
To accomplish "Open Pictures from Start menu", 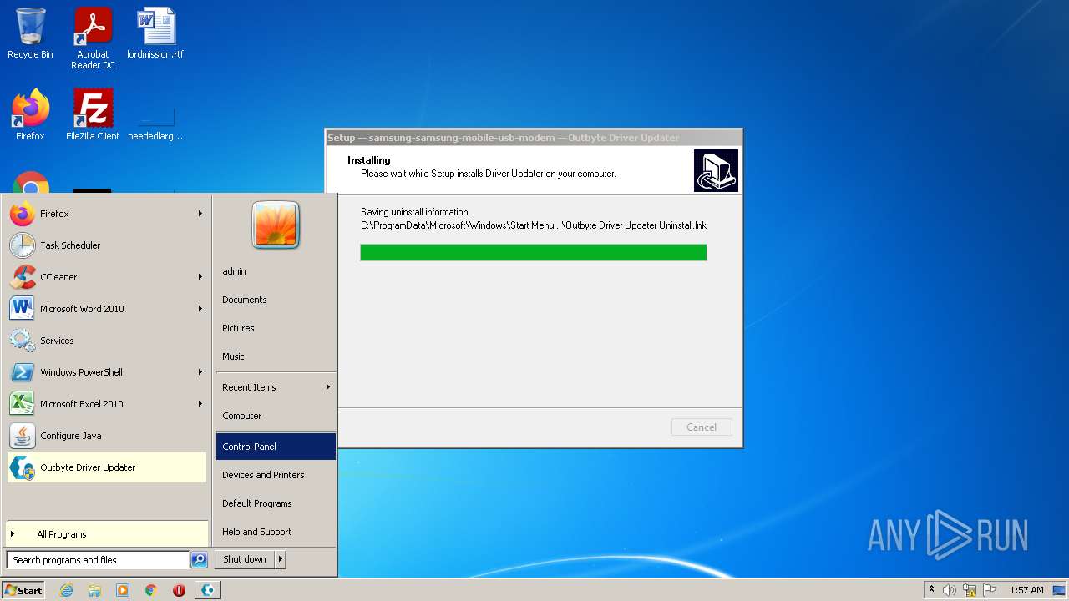I will point(276,328).
